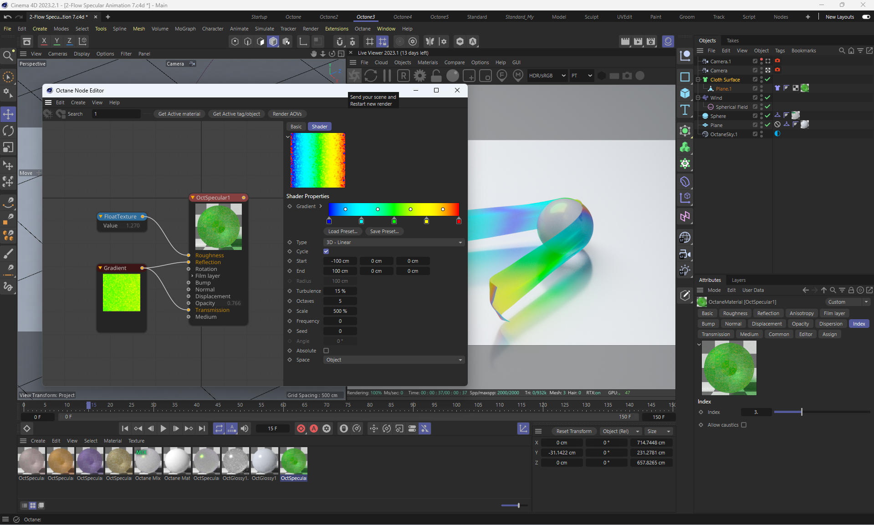Click the brush paint tool in left toolbar
Screen dimensions: 874x525
(x=8, y=253)
